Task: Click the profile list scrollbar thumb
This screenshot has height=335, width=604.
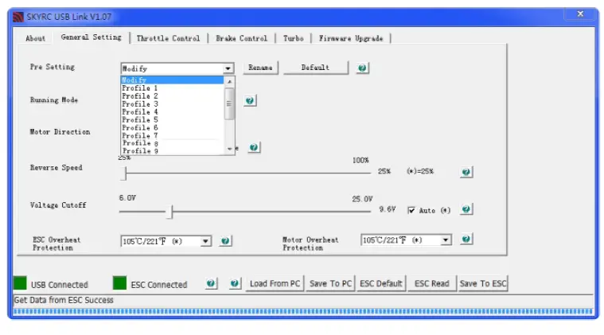Action: (x=229, y=103)
